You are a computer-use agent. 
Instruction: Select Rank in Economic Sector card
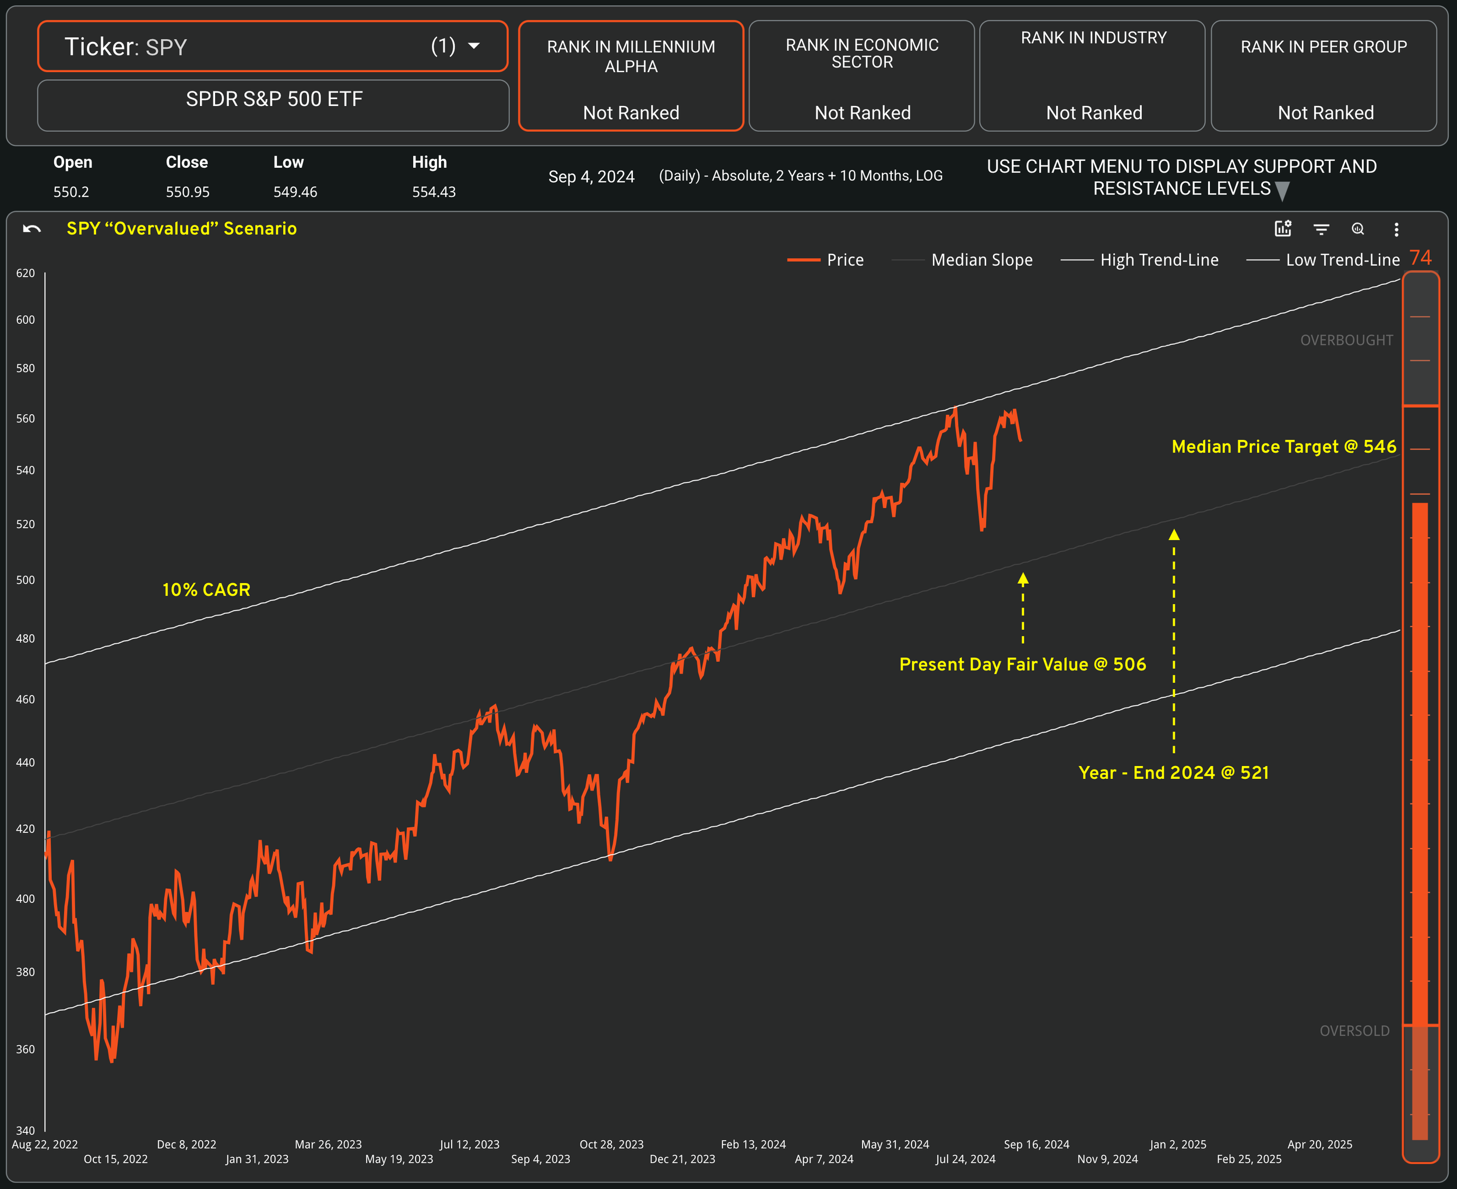(x=862, y=75)
